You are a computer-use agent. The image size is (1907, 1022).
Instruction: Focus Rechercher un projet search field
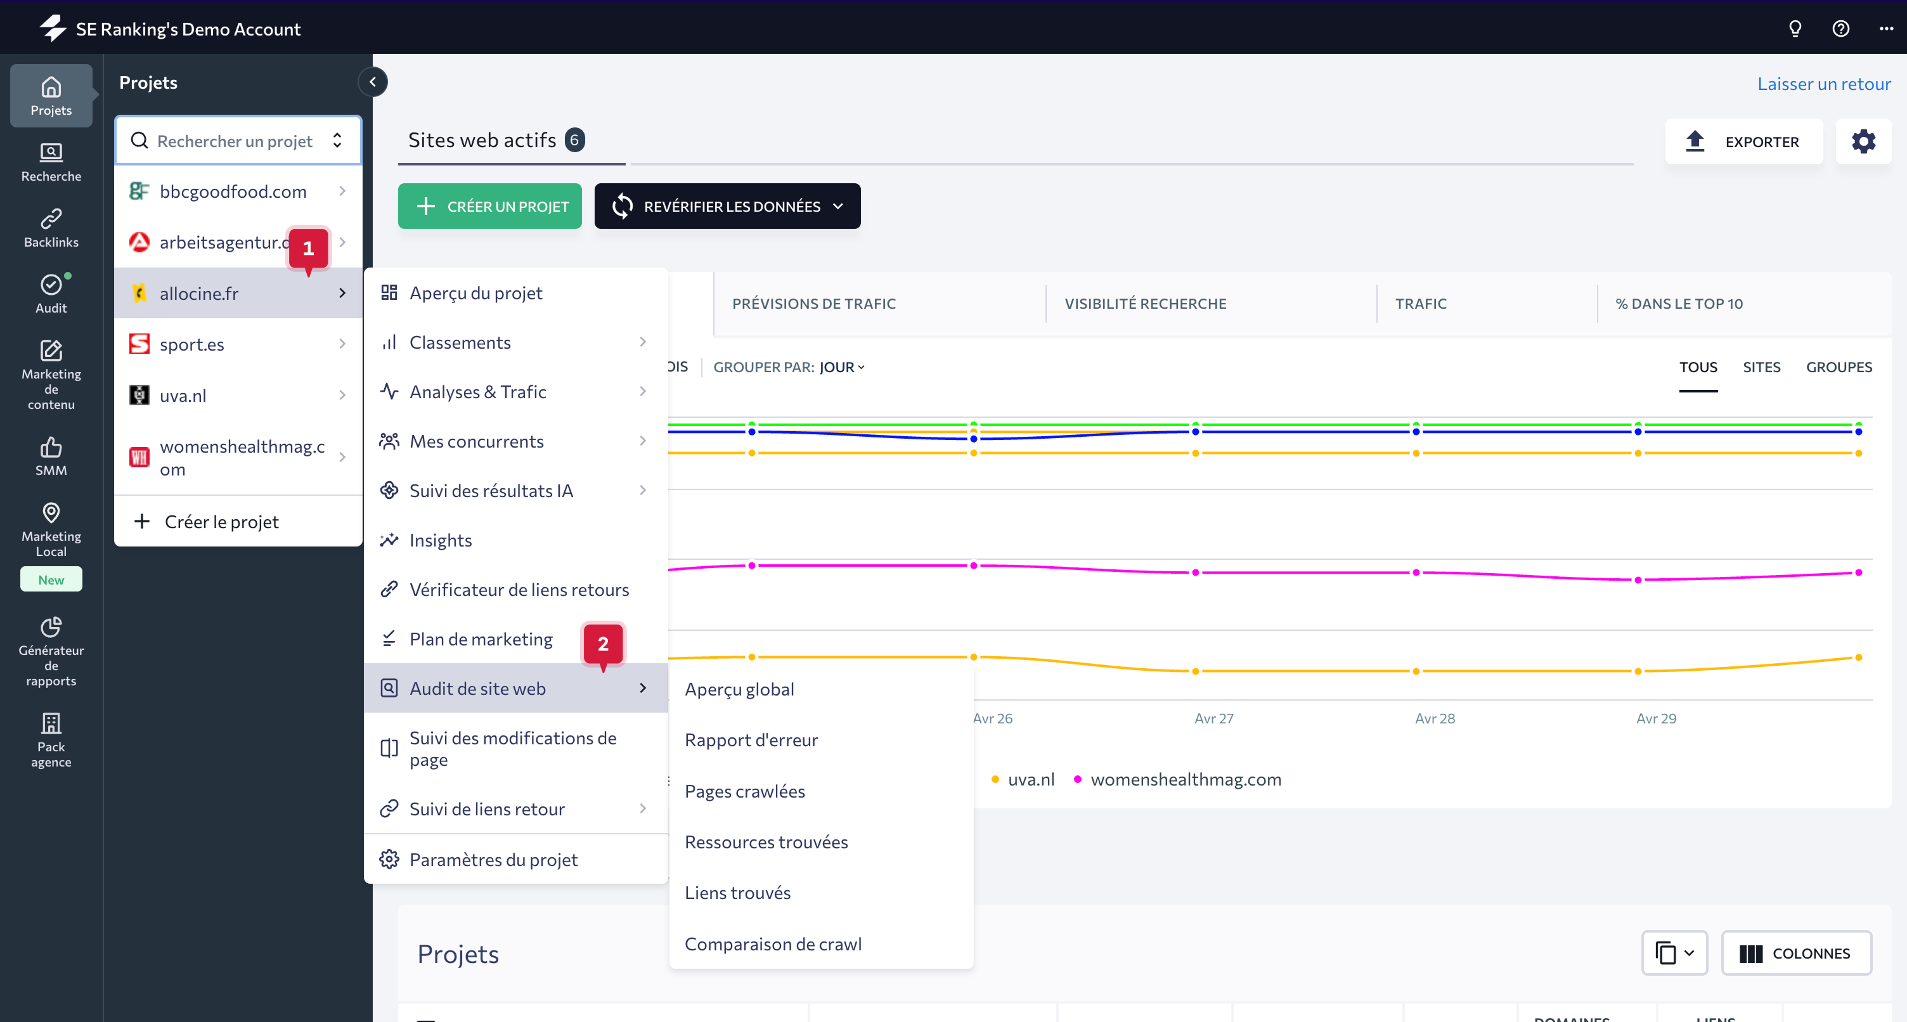(x=238, y=141)
